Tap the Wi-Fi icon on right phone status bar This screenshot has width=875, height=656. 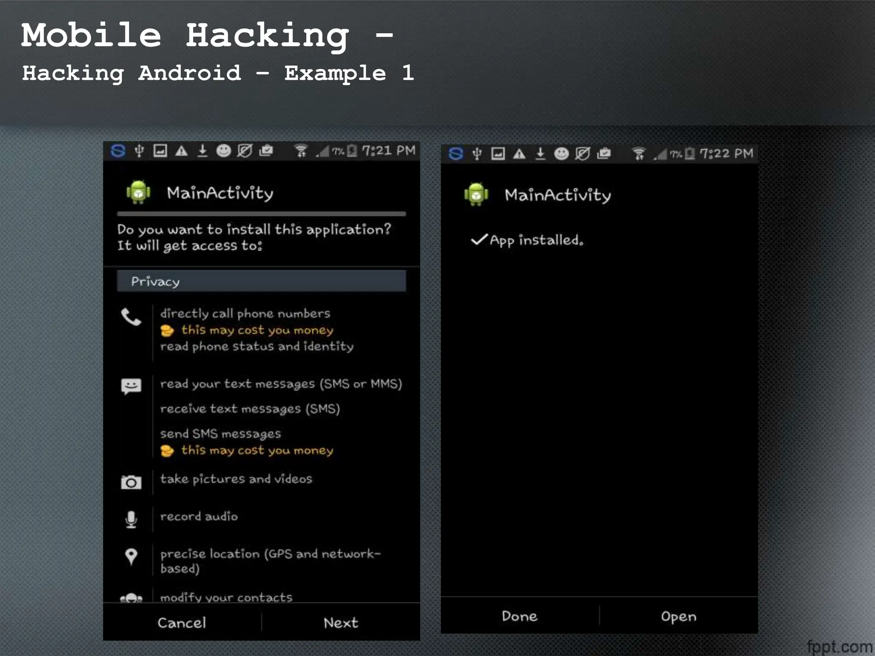[639, 153]
